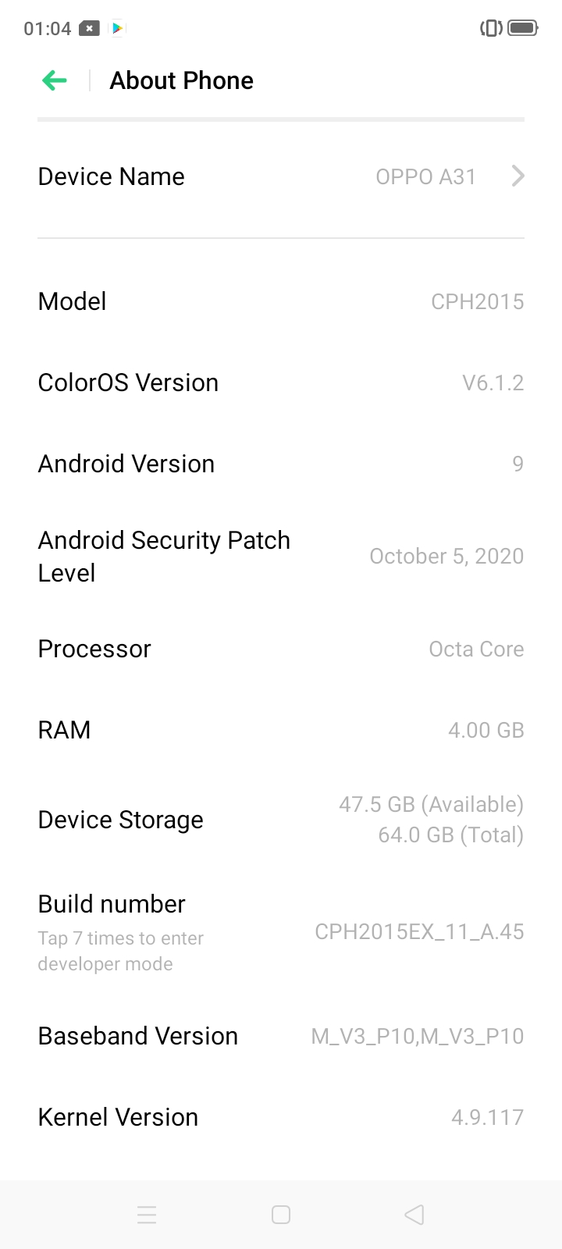Viewport: 562px width, 1249px height.
Task: Tap the green back arrow
Action: 55,80
